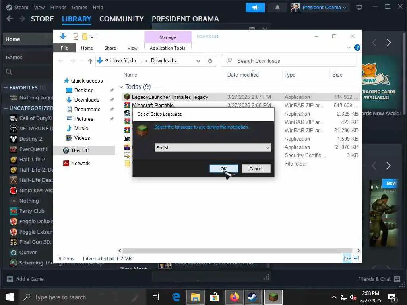407x305 pixels.
Task: Click the Steam library search icon
Action: click(x=9, y=72)
